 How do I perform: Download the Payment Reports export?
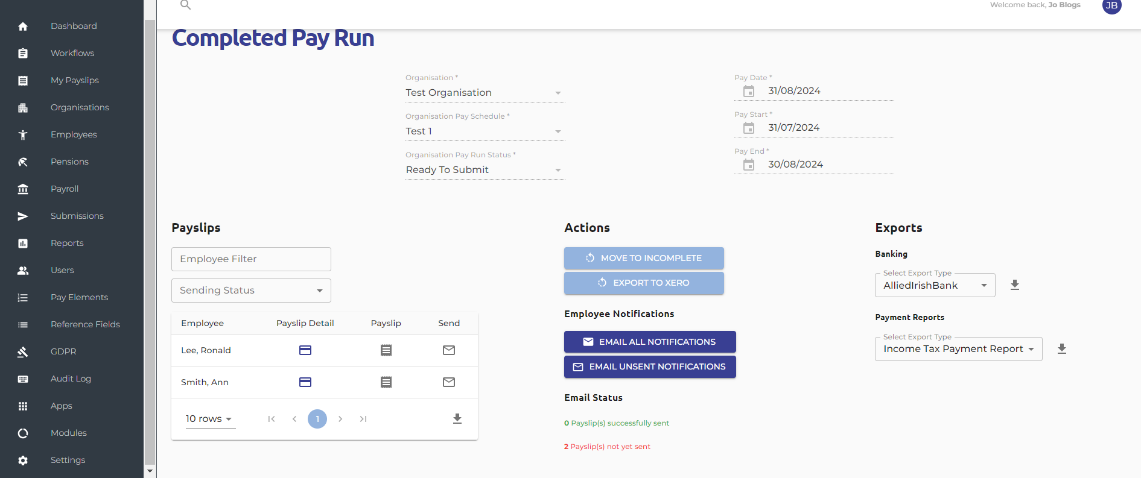[x=1062, y=349]
